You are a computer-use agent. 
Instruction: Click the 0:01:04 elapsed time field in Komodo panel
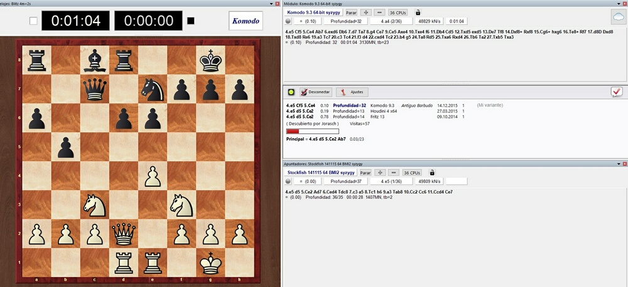457,21
